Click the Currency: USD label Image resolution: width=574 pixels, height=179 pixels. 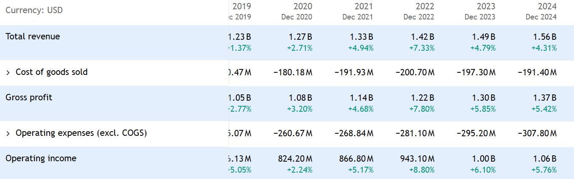pos(34,10)
